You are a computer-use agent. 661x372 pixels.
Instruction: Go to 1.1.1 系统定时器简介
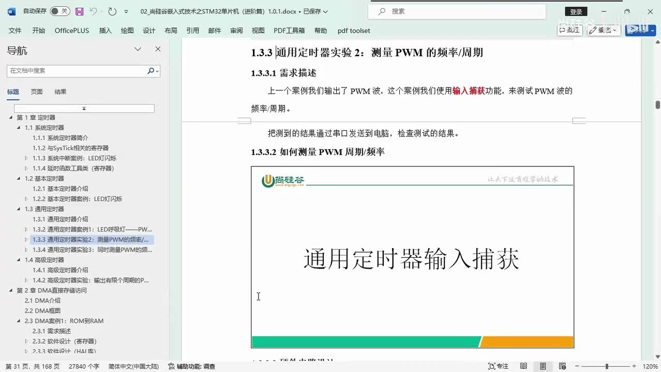pyautogui.click(x=61, y=138)
